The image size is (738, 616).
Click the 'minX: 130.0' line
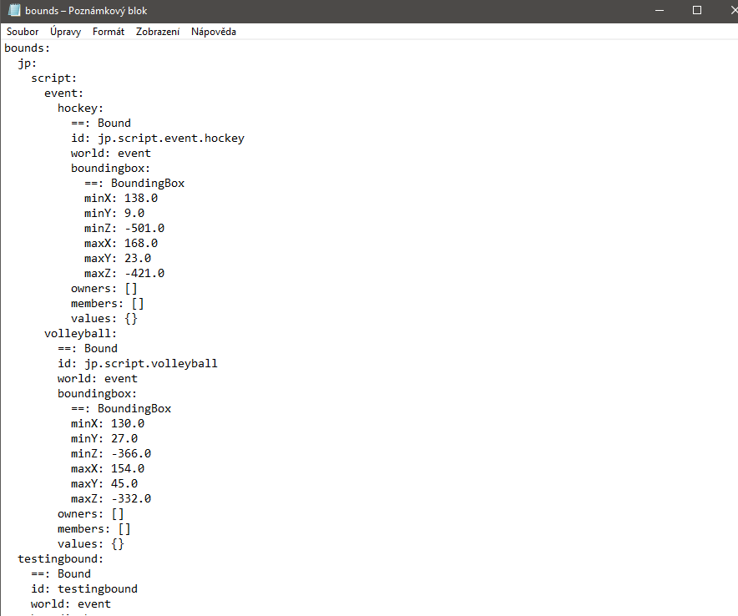(108, 423)
